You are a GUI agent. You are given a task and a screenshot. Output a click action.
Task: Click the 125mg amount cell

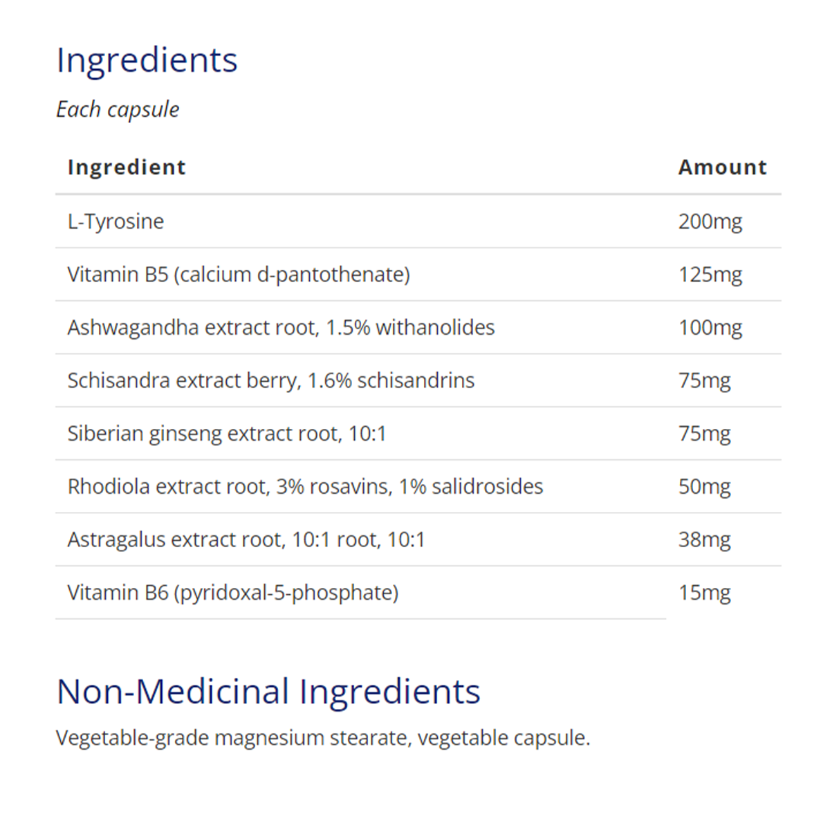pos(710,275)
